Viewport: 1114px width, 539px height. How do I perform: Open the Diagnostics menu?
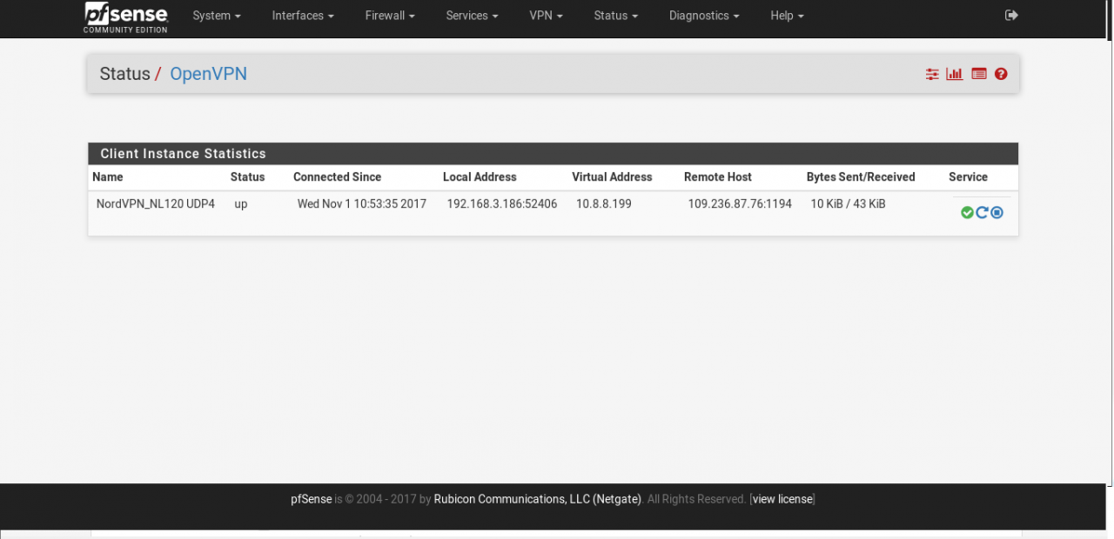(x=703, y=16)
